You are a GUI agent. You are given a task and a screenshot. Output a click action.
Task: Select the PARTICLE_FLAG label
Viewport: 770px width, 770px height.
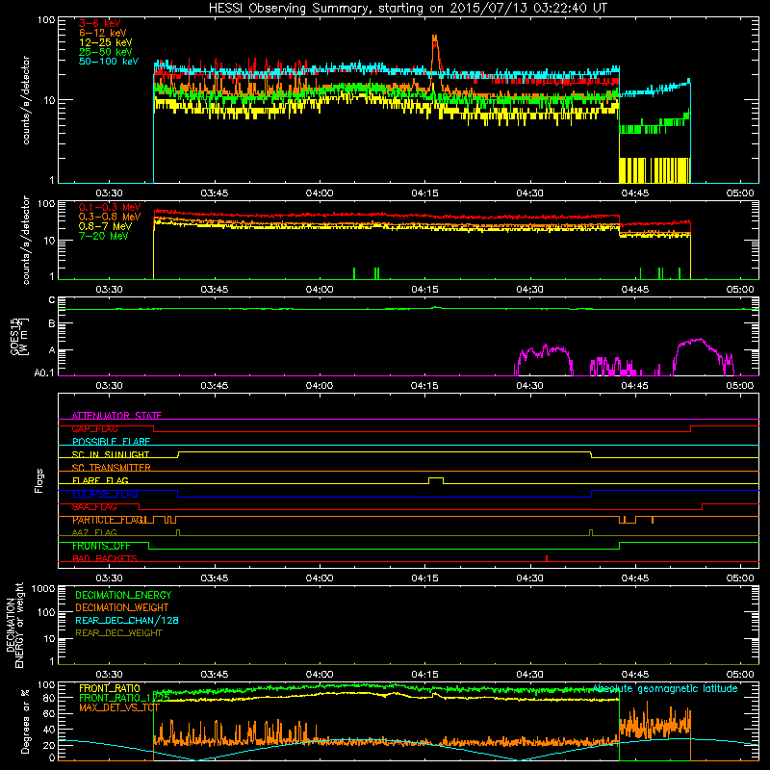[108, 520]
